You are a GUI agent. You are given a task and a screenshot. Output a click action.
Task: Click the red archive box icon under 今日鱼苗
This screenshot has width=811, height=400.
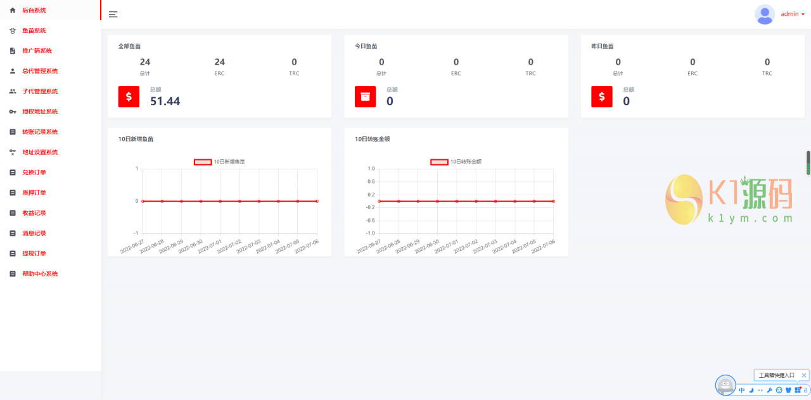coord(365,97)
